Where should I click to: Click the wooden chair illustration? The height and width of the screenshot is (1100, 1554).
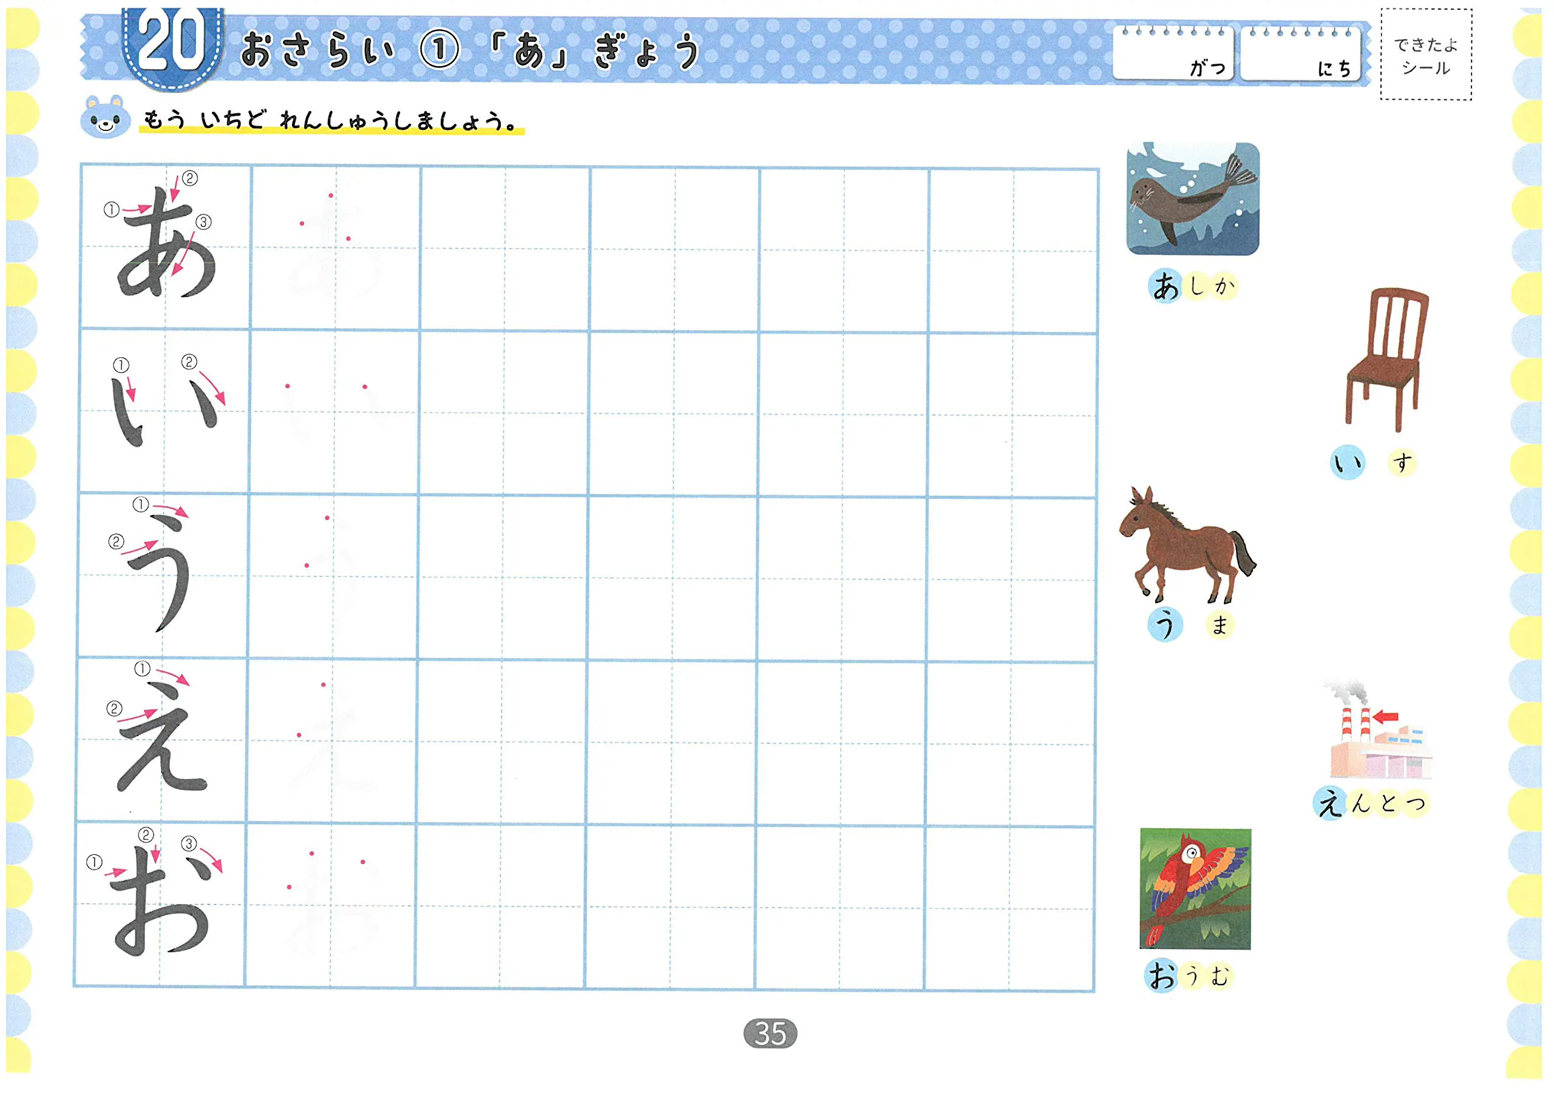[x=1387, y=360]
